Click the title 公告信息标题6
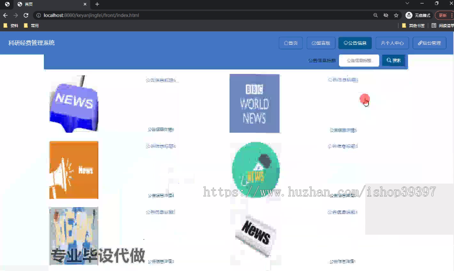454x271 pixels. tap(161, 80)
